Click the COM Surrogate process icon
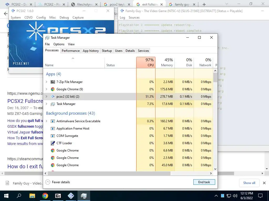 click(x=53, y=136)
